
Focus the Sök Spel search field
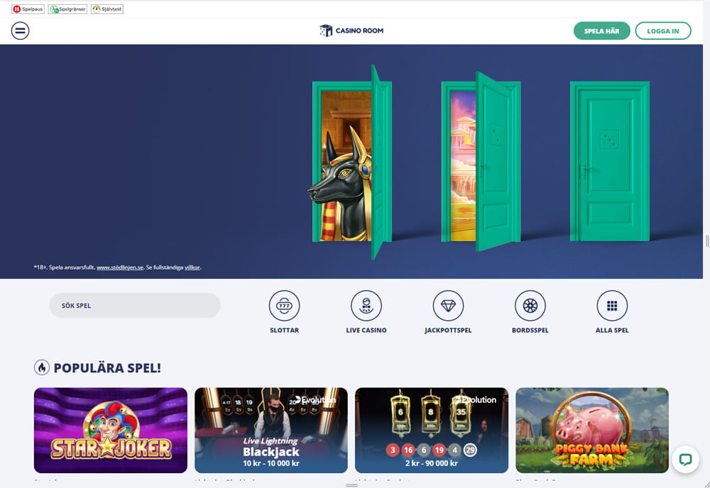135,305
